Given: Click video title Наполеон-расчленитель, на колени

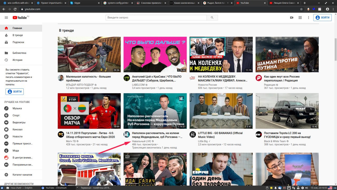Looking at the screenshot, I should point(157,135).
